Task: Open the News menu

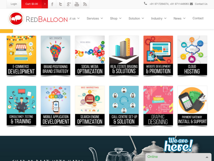Action: point(179,18)
